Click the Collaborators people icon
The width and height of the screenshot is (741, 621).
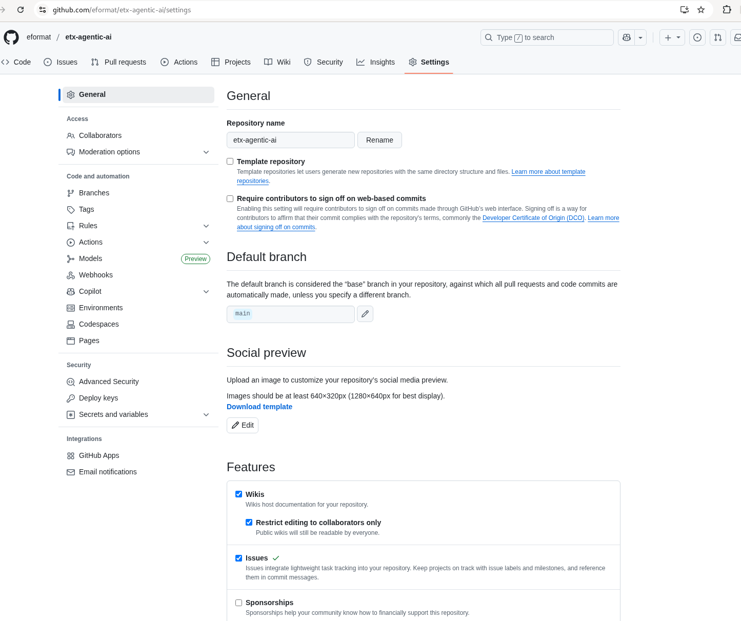pos(71,136)
